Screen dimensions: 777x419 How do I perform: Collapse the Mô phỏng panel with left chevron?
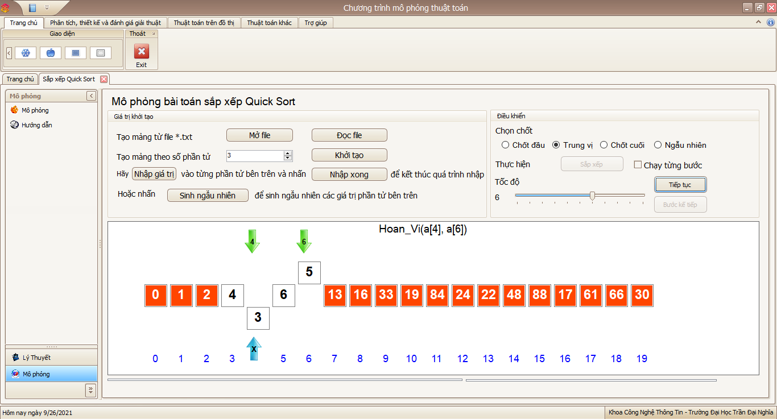pyautogui.click(x=91, y=96)
